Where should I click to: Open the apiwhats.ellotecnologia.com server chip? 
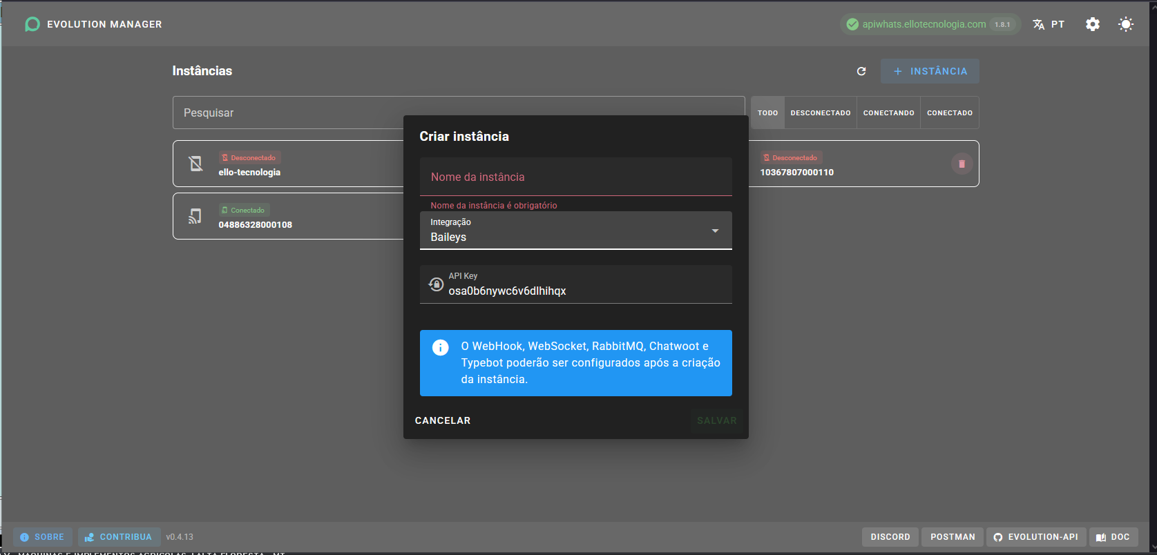coord(930,24)
